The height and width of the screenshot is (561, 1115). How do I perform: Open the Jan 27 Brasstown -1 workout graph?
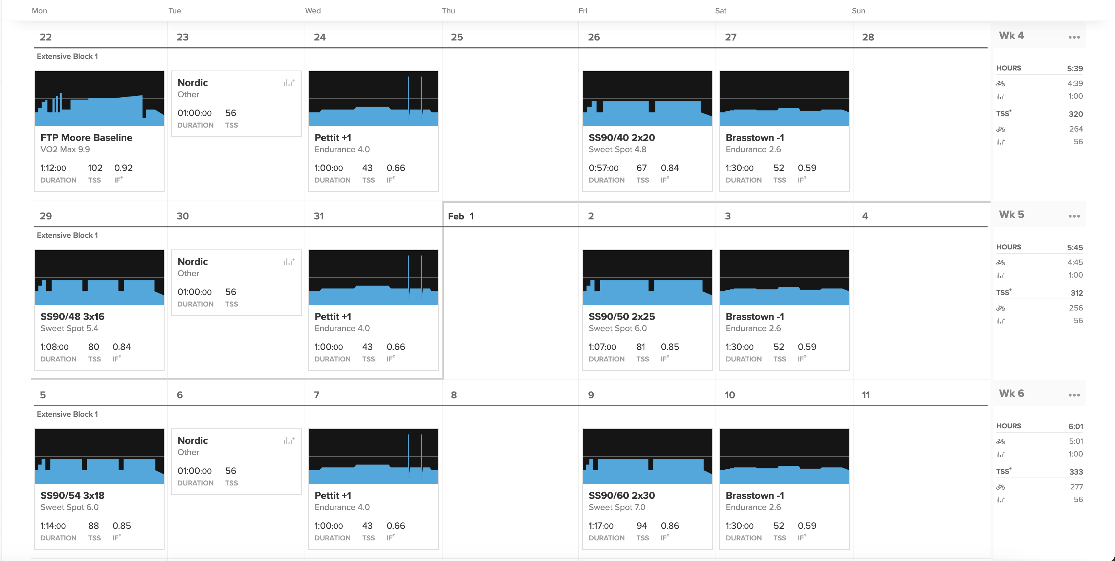[x=784, y=99]
